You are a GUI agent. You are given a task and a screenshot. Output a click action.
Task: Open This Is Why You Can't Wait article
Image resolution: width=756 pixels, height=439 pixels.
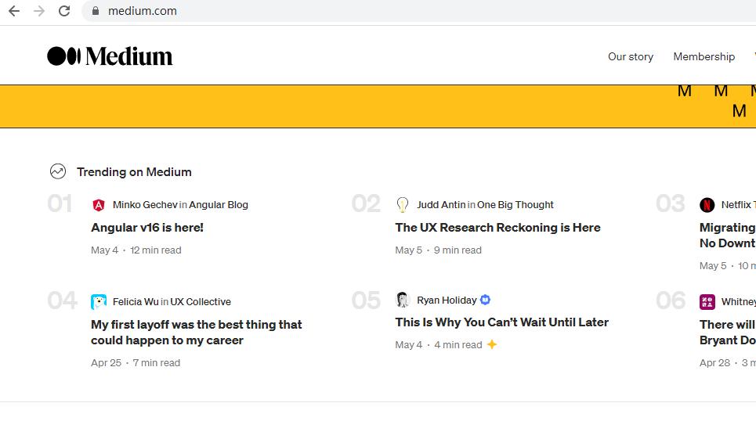501,322
